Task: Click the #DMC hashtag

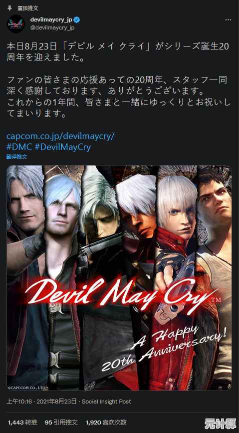Action: click(19, 147)
